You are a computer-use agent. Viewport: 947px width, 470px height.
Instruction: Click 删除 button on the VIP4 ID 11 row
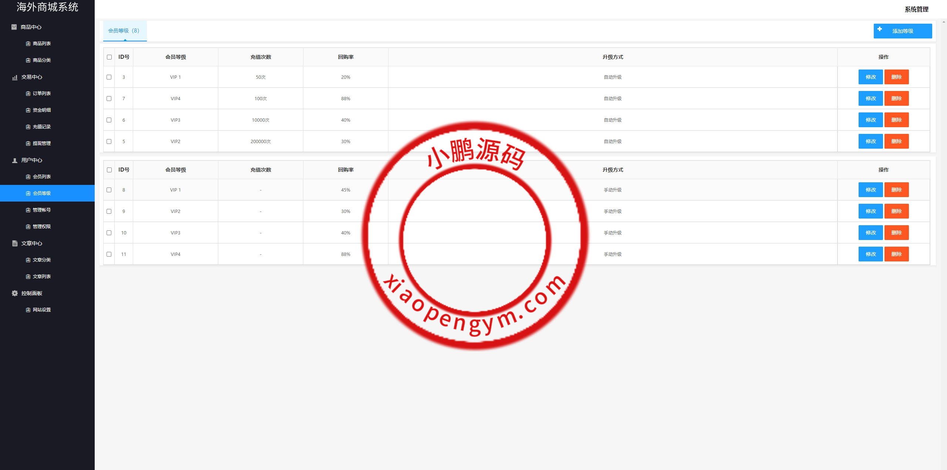(x=897, y=254)
